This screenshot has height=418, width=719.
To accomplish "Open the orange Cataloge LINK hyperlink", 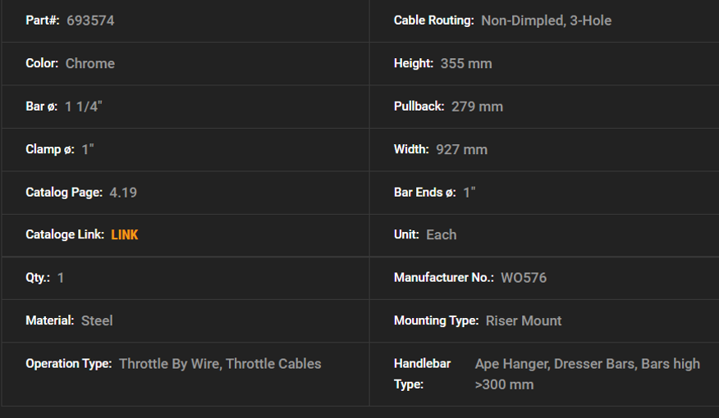I will (x=124, y=235).
